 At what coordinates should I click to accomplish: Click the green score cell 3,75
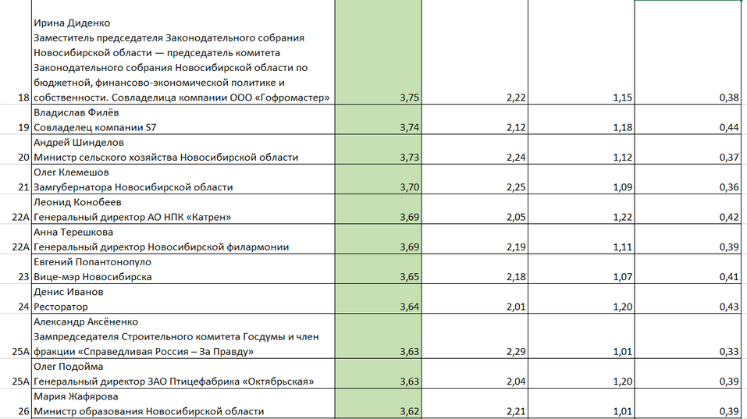378,98
